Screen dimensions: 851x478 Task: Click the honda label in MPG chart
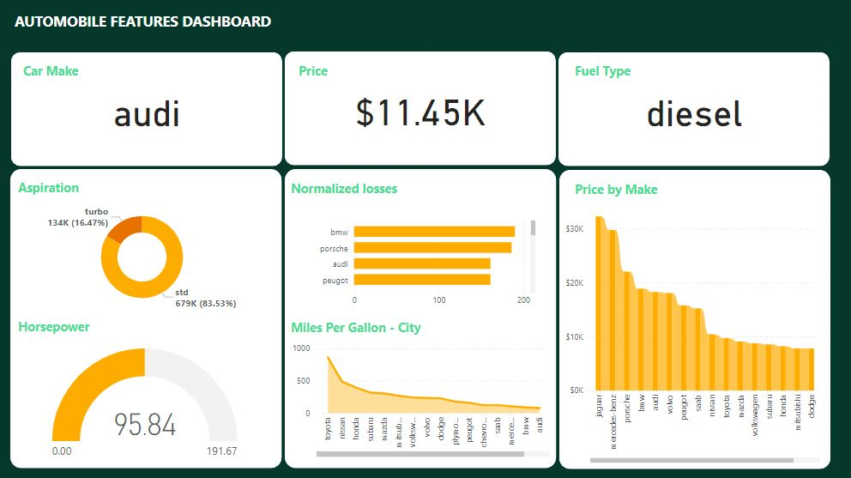coord(356,428)
